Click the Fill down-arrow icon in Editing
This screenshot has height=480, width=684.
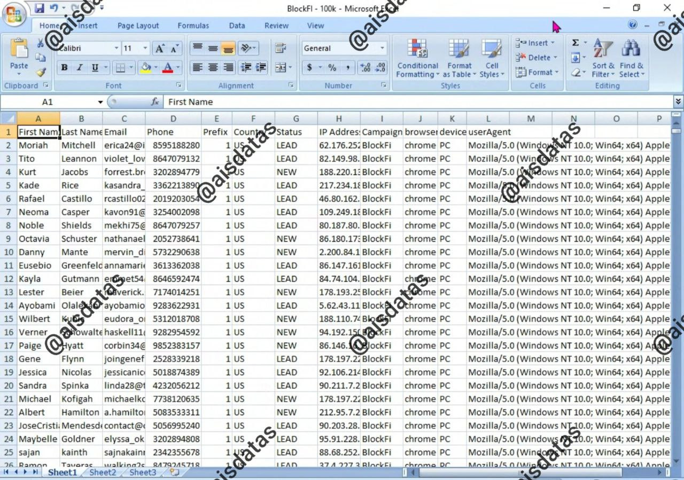576,58
